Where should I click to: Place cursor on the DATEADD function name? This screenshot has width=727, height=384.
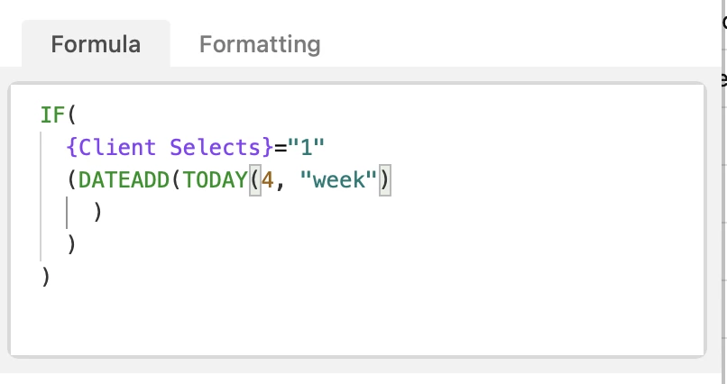(124, 179)
